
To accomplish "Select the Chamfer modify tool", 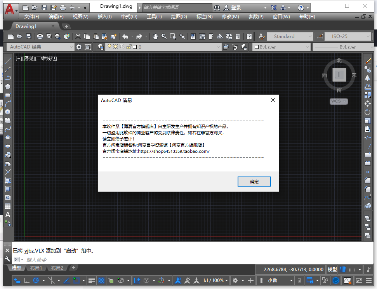I will (368, 180).
